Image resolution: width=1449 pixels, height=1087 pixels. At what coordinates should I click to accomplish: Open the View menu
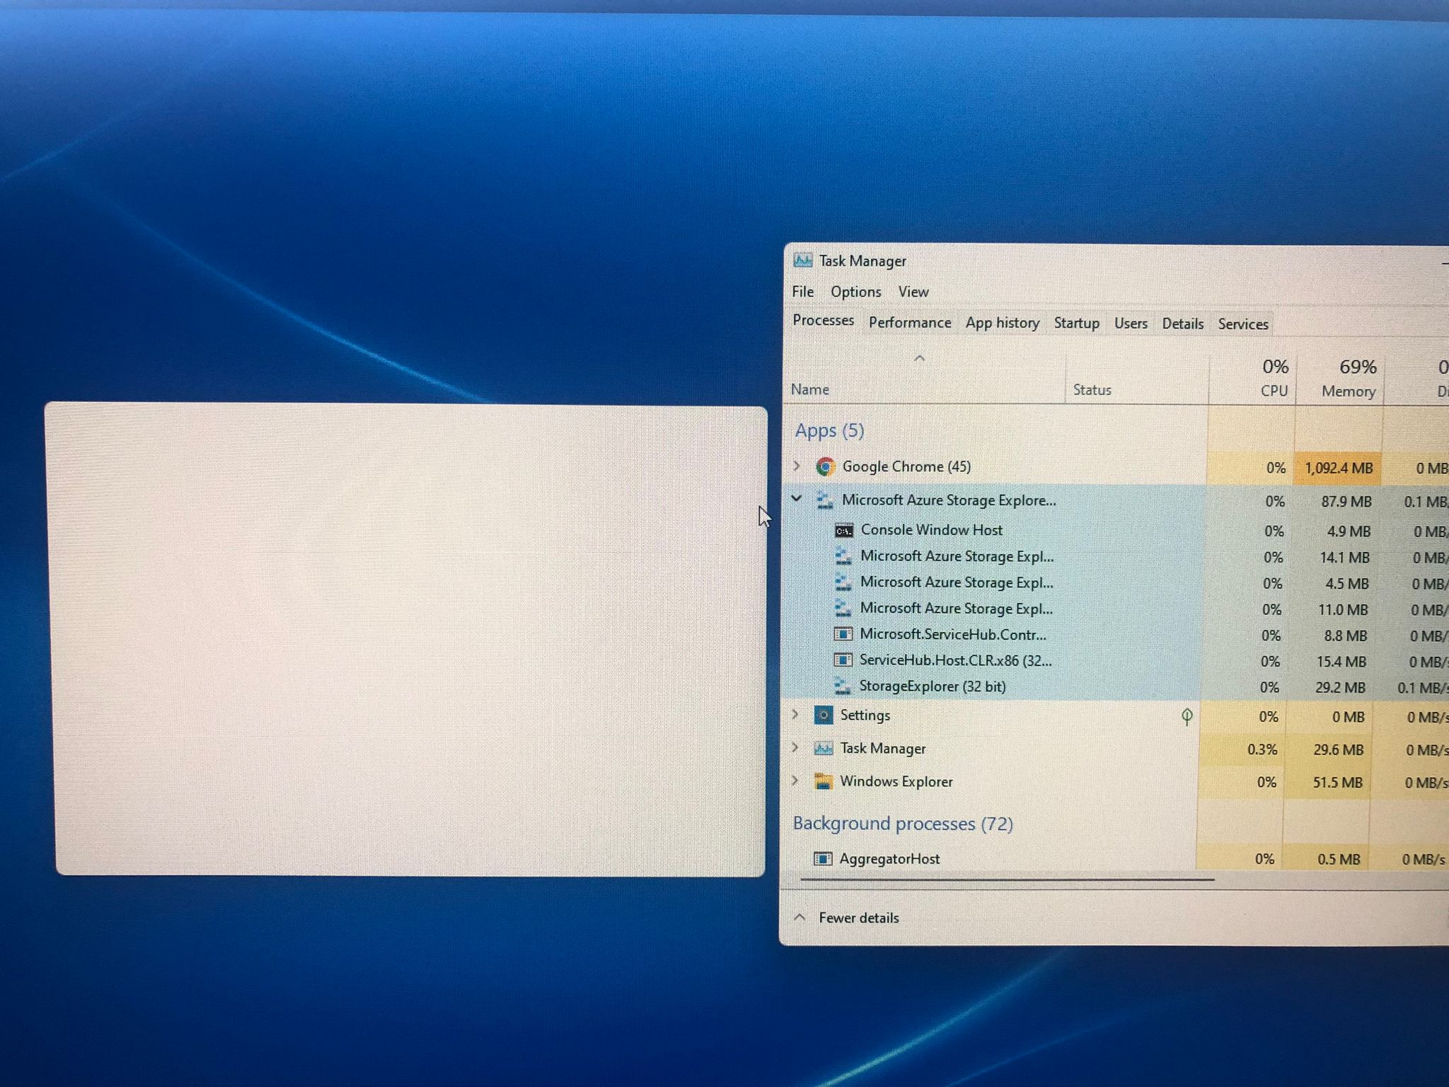tap(913, 292)
